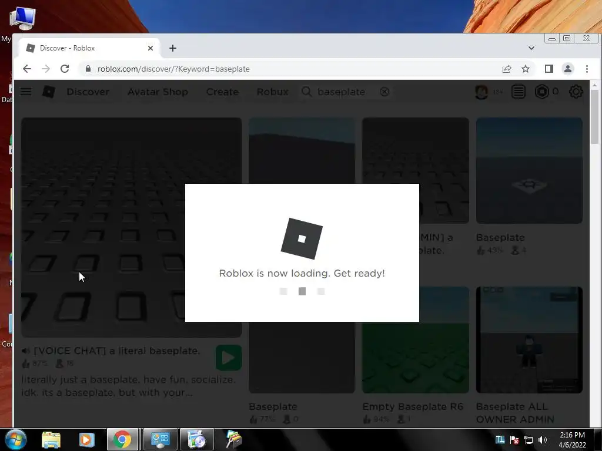Open the Roblox settings gear

coord(576,92)
